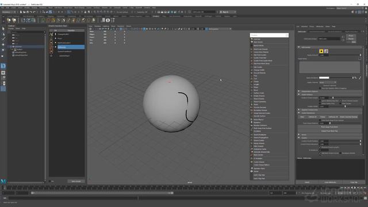
Task: Click the brush icon right of yellow icon
Action: (326, 51)
